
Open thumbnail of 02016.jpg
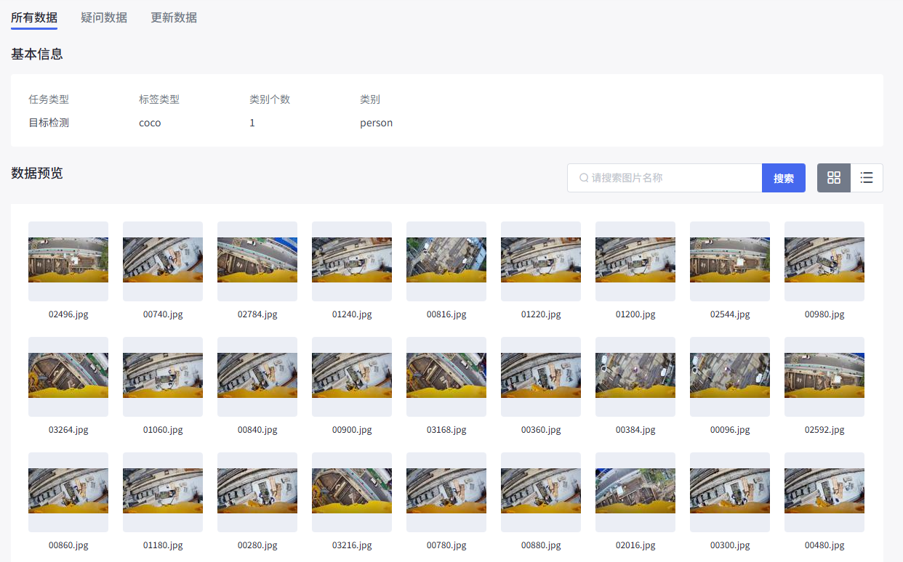pos(635,492)
